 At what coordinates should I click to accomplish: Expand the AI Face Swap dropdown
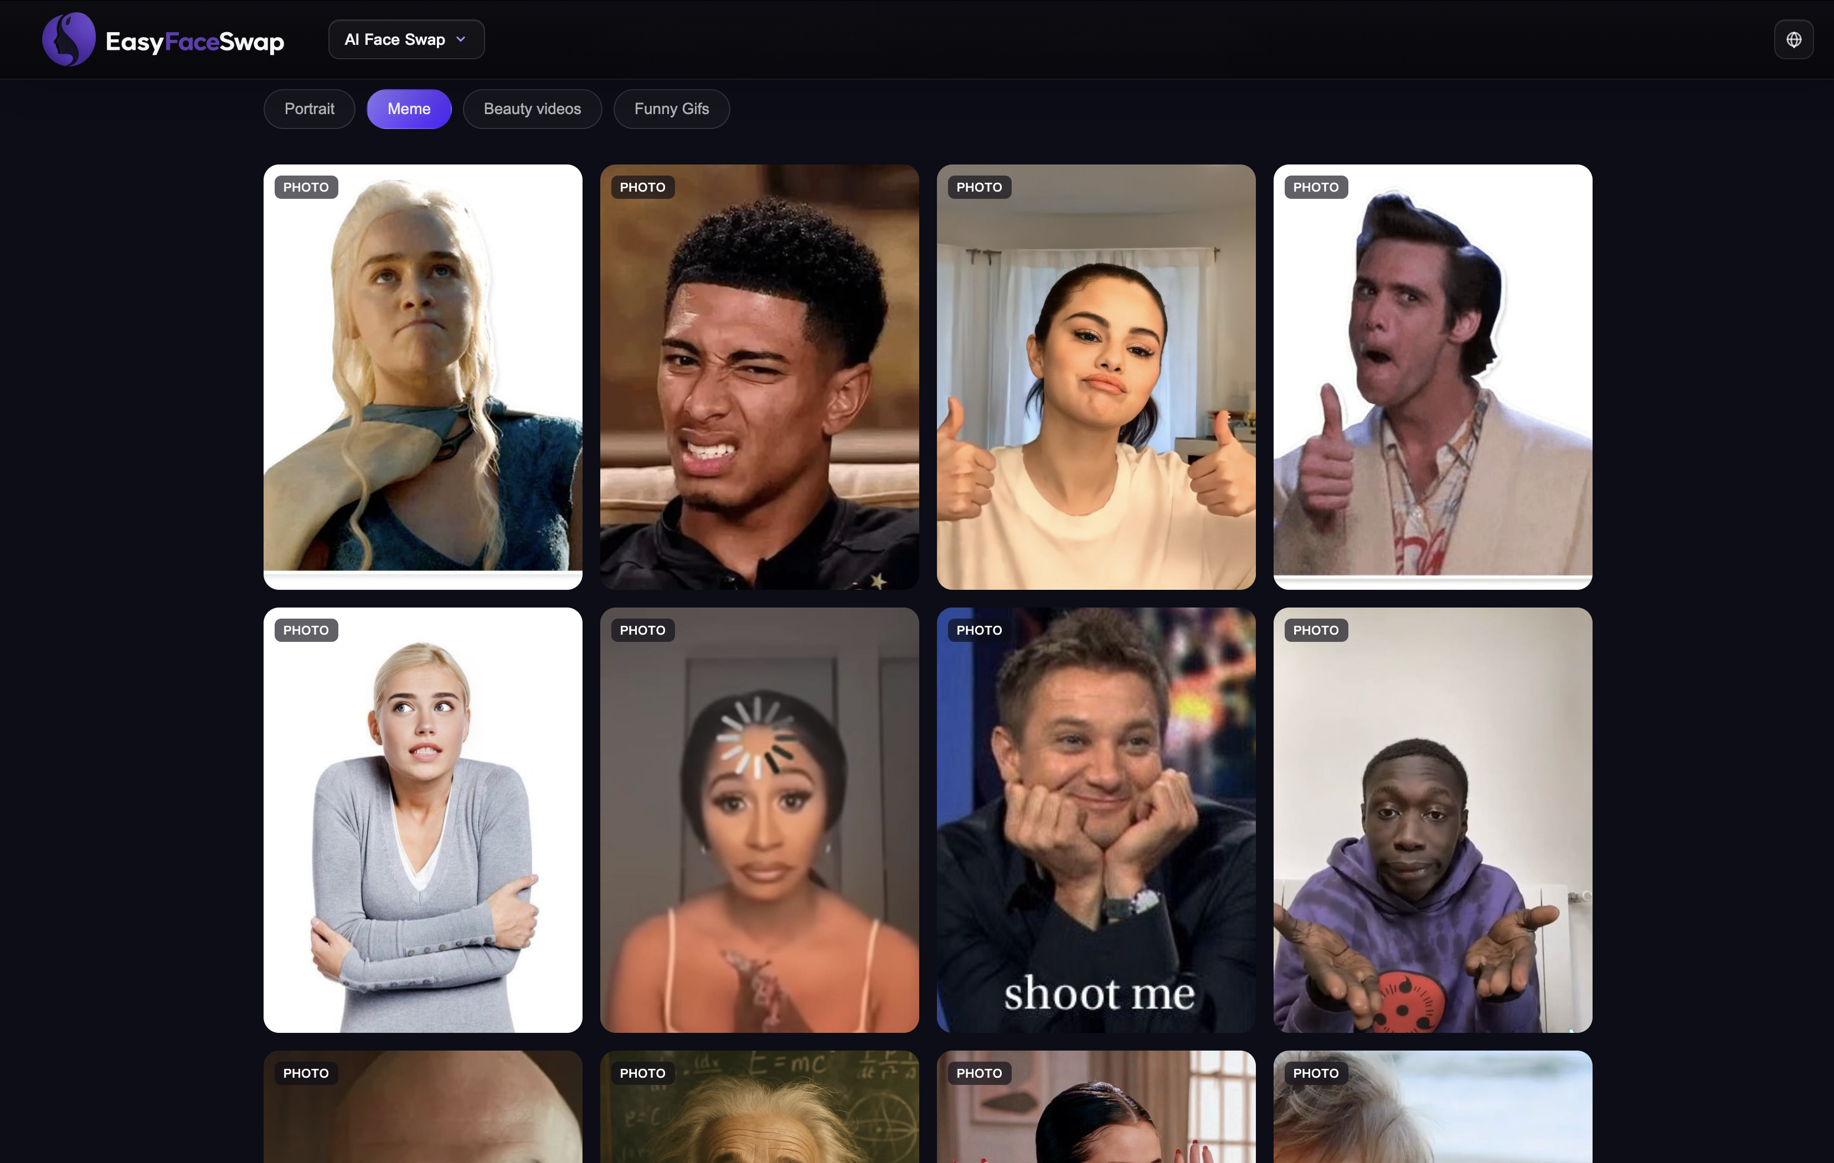406,40
